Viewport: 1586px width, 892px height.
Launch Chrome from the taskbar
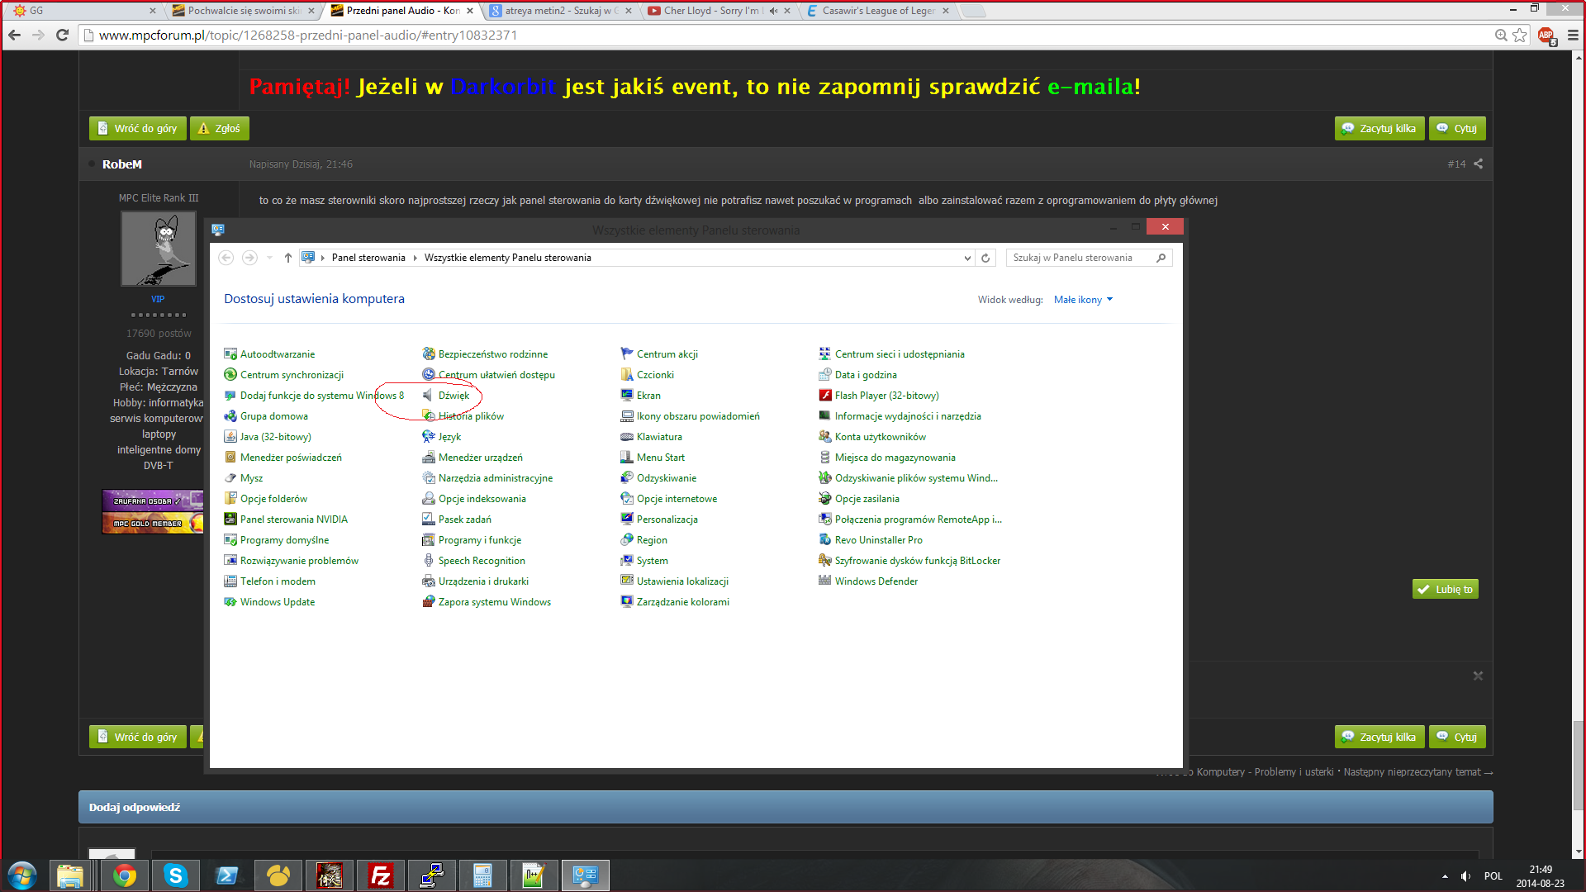tap(125, 875)
